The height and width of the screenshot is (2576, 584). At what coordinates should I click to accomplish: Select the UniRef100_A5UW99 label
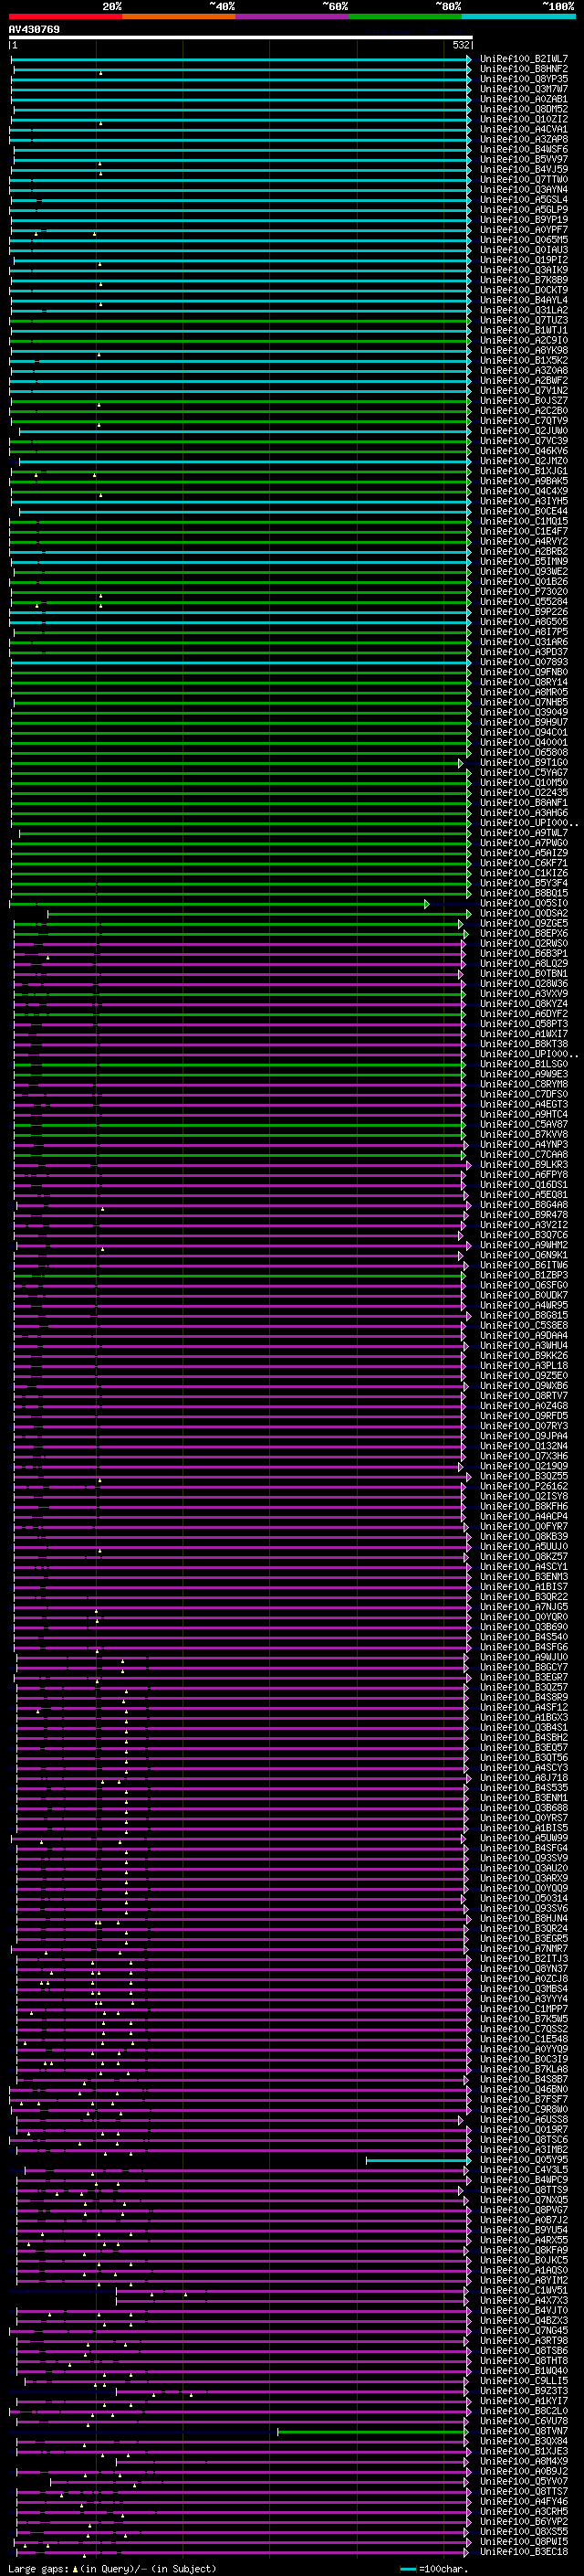[524, 1838]
